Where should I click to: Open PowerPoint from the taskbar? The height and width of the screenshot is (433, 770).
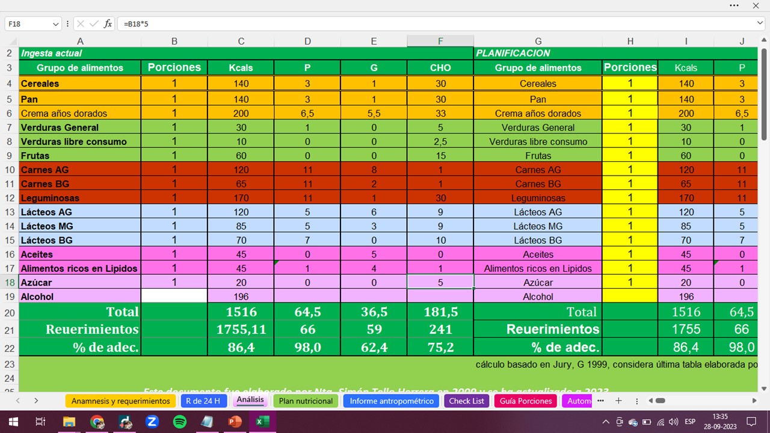coord(234,422)
